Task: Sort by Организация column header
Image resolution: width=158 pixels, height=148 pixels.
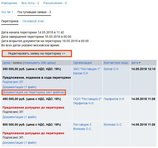Action: click(x=82, y=63)
